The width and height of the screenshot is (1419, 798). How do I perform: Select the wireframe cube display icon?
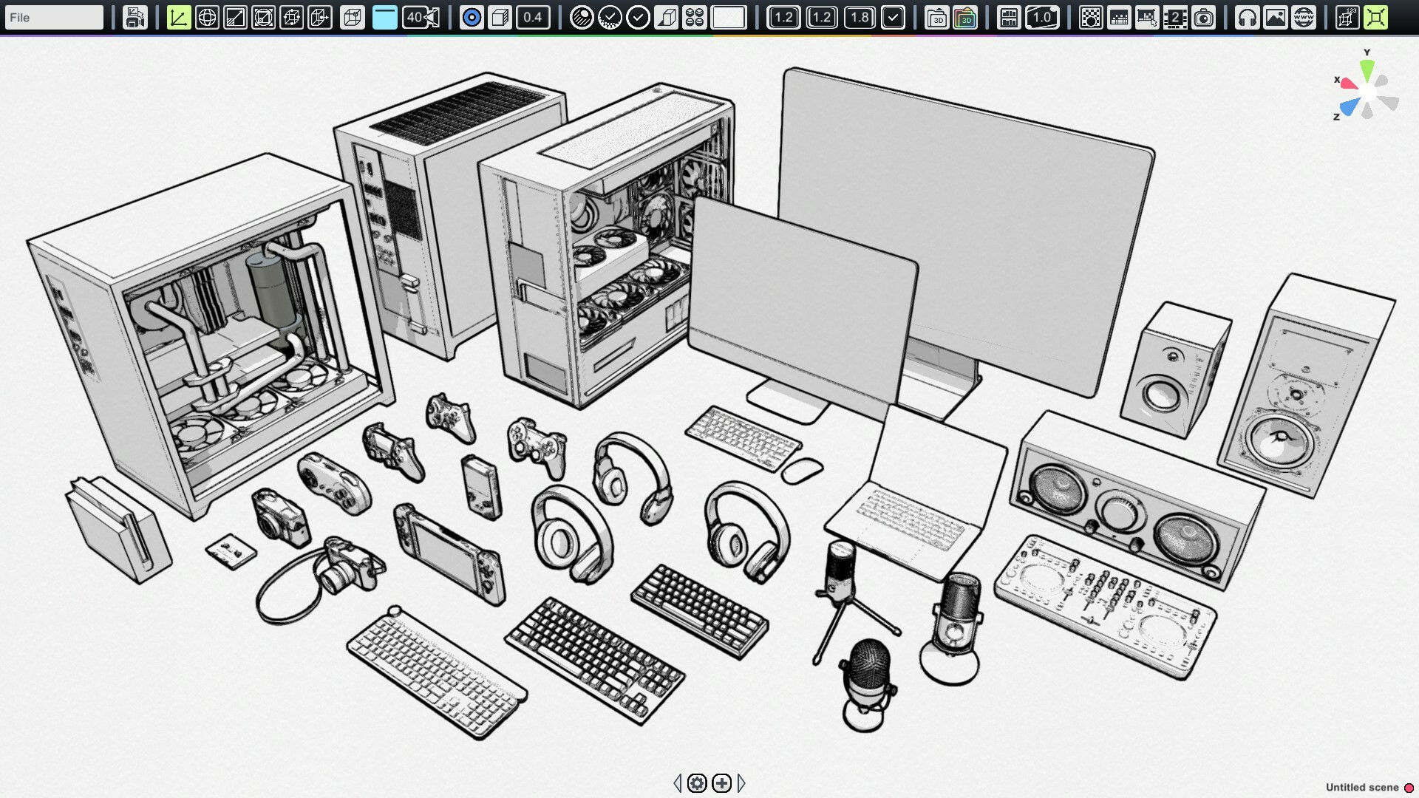[x=353, y=17]
